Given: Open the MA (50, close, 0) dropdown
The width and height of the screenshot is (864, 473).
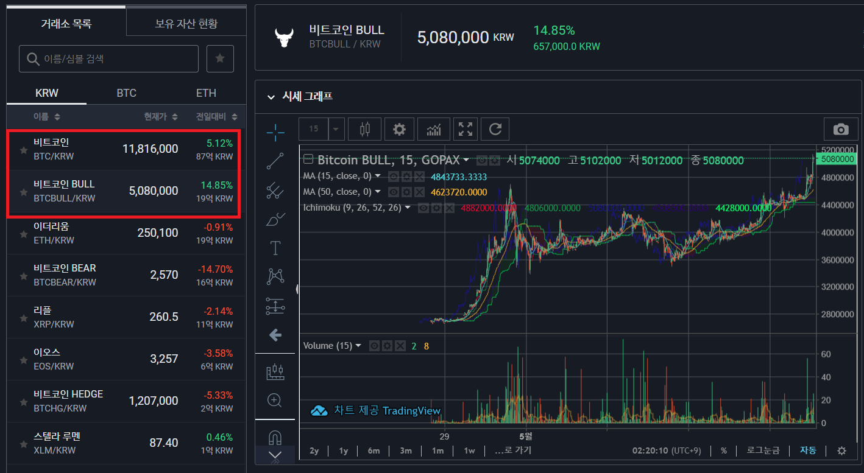Looking at the screenshot, I should (378, 192).
